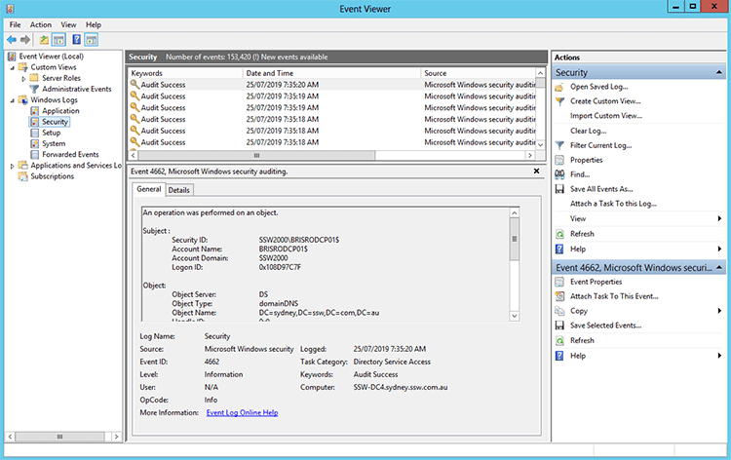Click the Back arrow toolbar icon
731x460 pixels.
click(11, 40)
